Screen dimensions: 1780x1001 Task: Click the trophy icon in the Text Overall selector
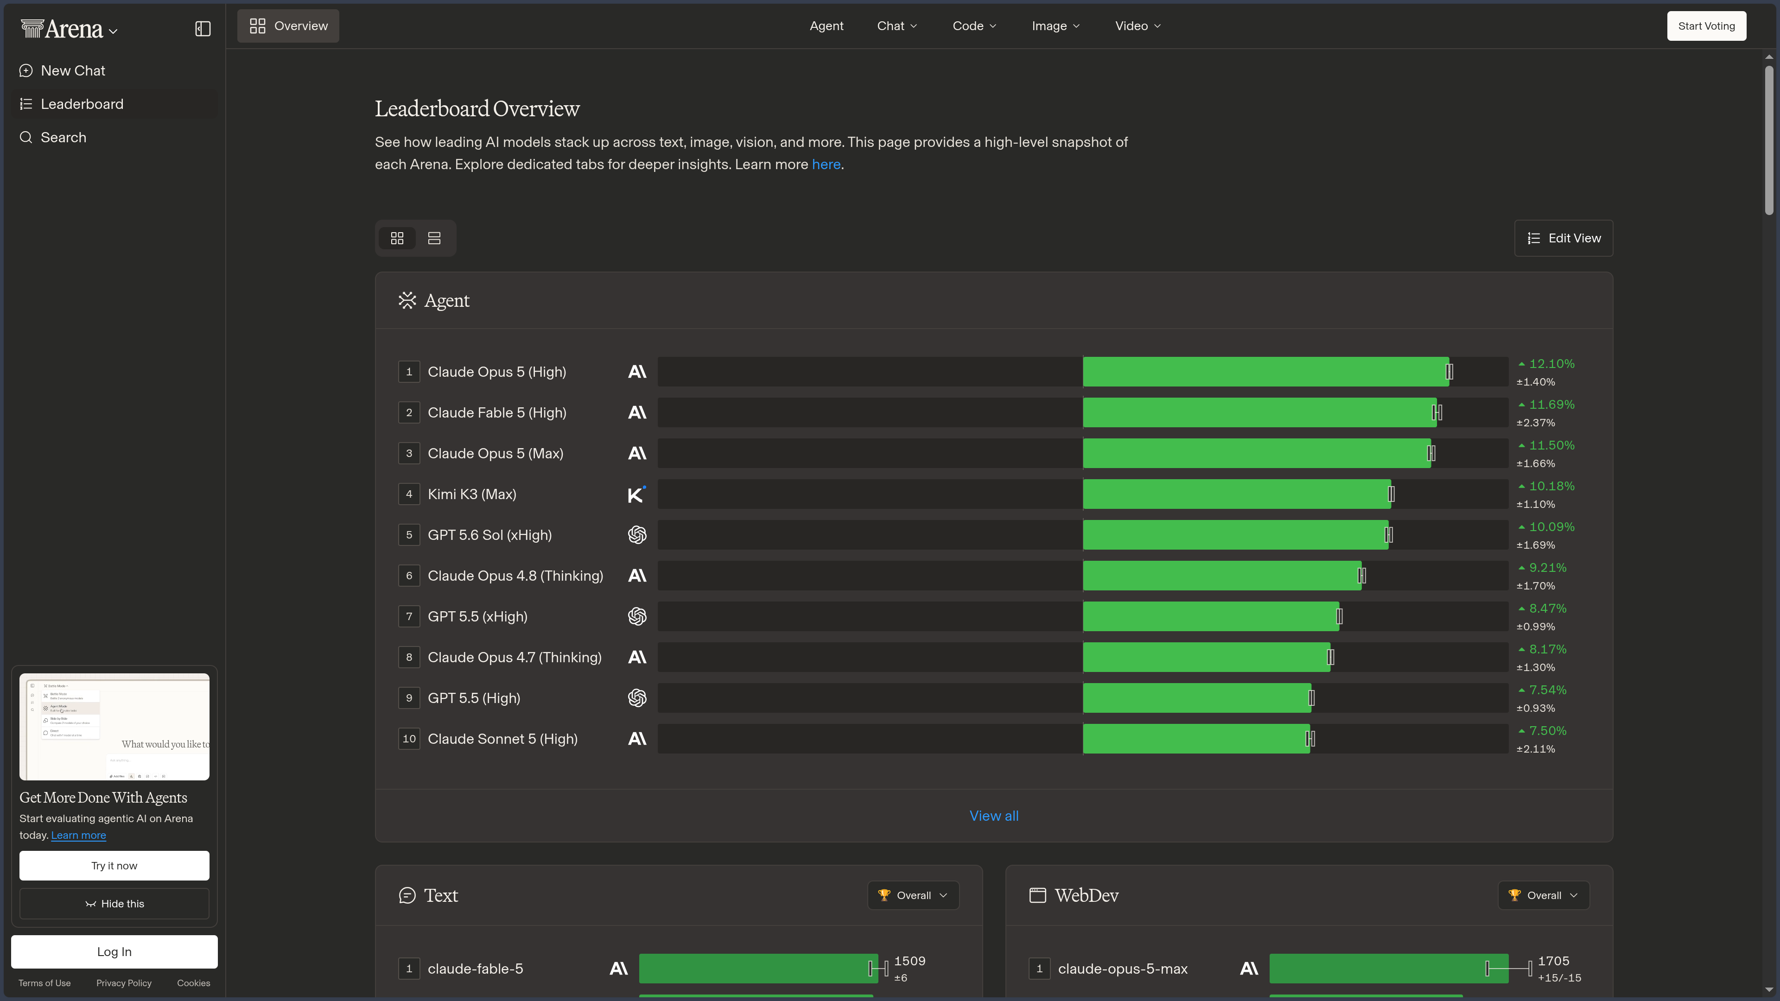(884, 895)
